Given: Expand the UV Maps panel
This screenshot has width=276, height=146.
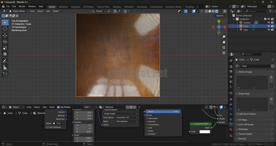Looking at the screenshot, I should [x=243, y=120].
